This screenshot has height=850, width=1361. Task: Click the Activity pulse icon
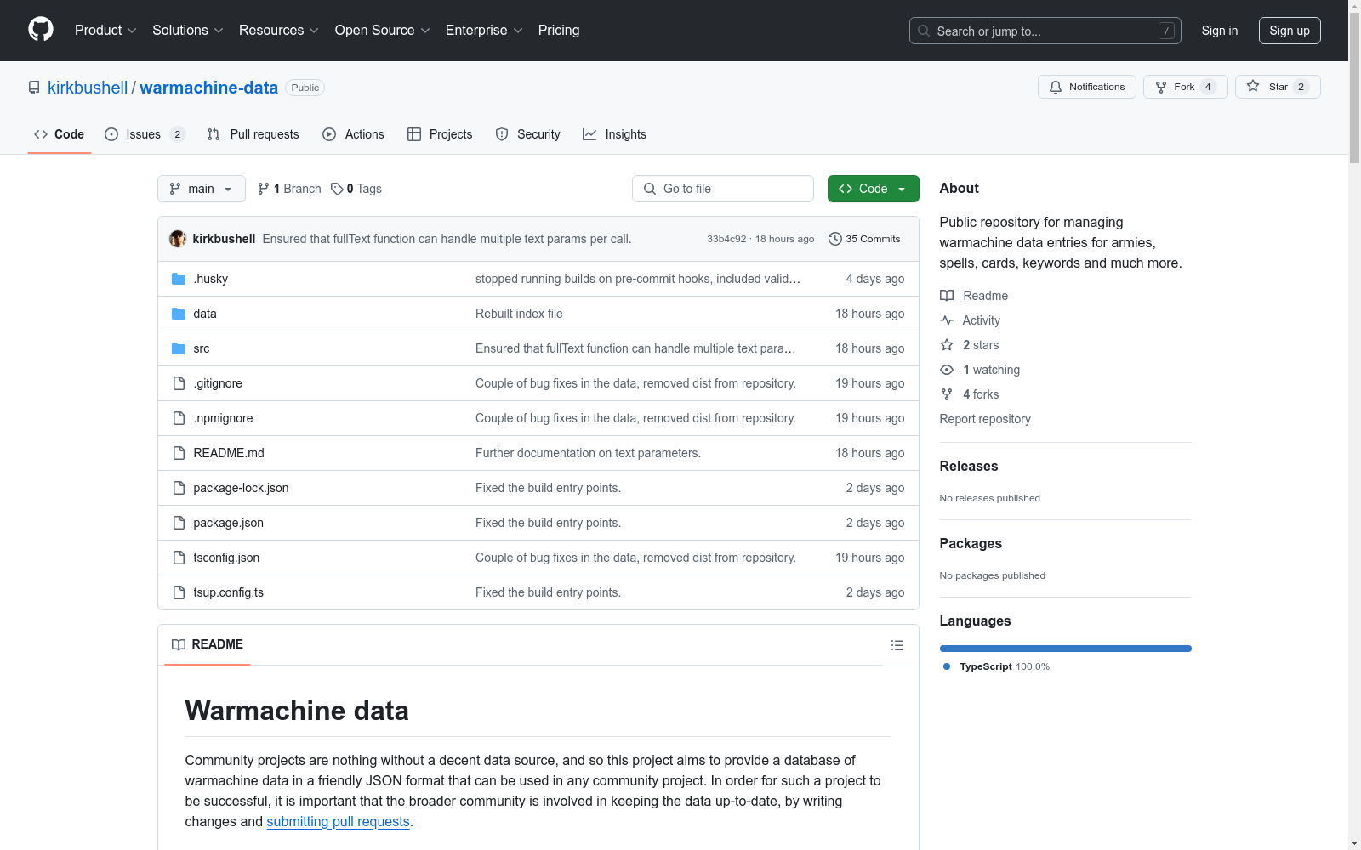pos(947,320)
